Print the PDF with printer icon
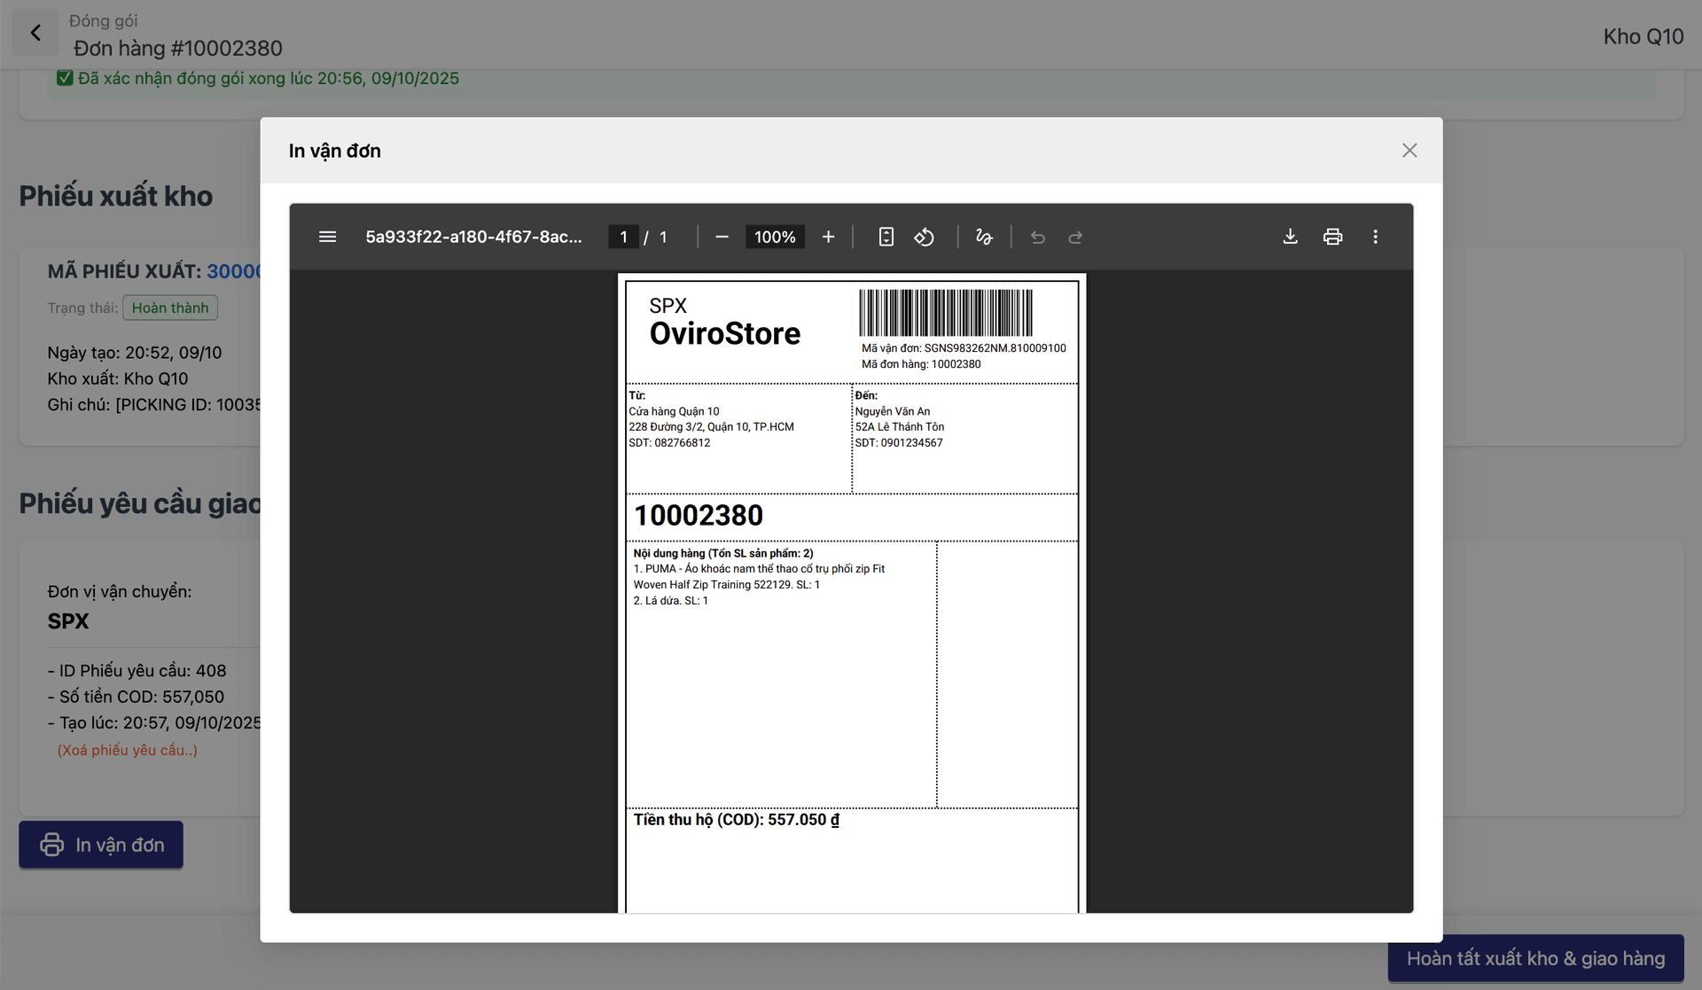Screen dimensions: 1702x990 [x=1332, y=237]
